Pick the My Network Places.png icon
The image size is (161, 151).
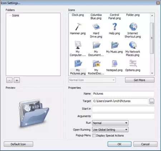(133, 49)
